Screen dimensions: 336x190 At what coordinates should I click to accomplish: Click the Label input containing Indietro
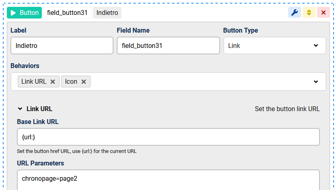click(62, 45)
